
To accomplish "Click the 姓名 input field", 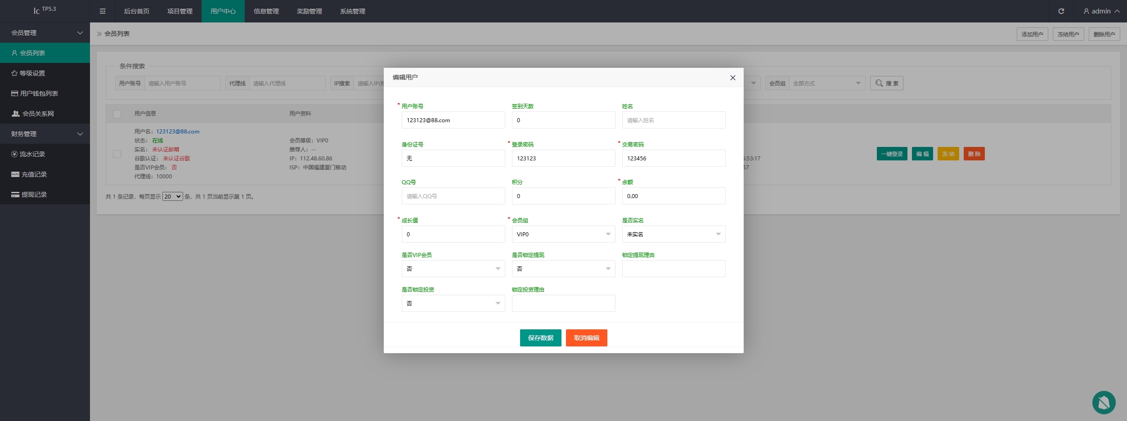I will (674, 120).
